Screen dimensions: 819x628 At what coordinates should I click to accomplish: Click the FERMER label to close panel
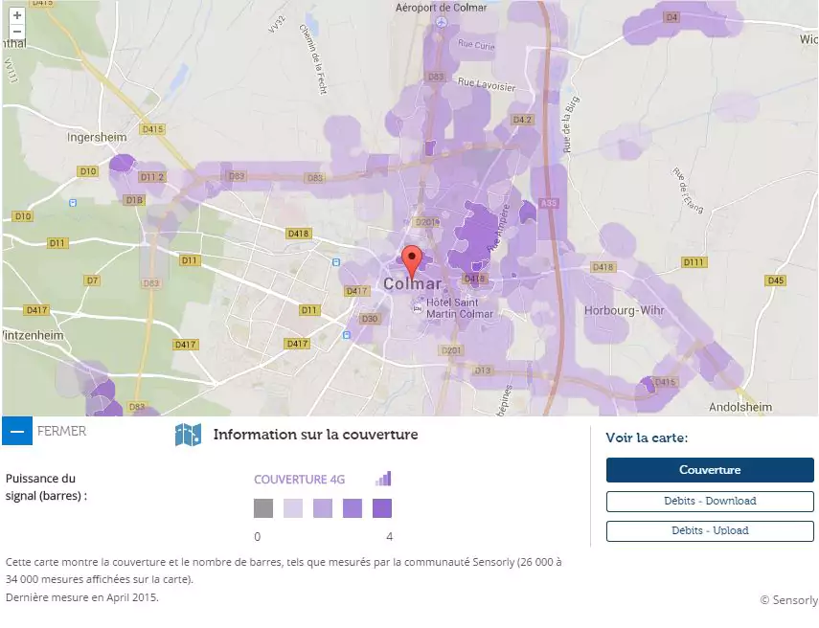coord(61,431)
